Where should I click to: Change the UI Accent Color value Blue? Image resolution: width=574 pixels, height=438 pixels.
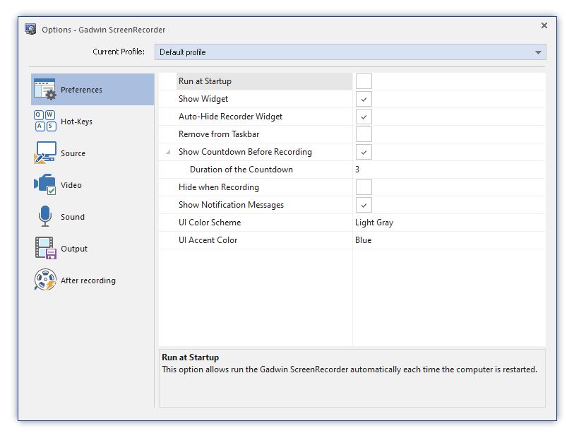click(448, 240)
